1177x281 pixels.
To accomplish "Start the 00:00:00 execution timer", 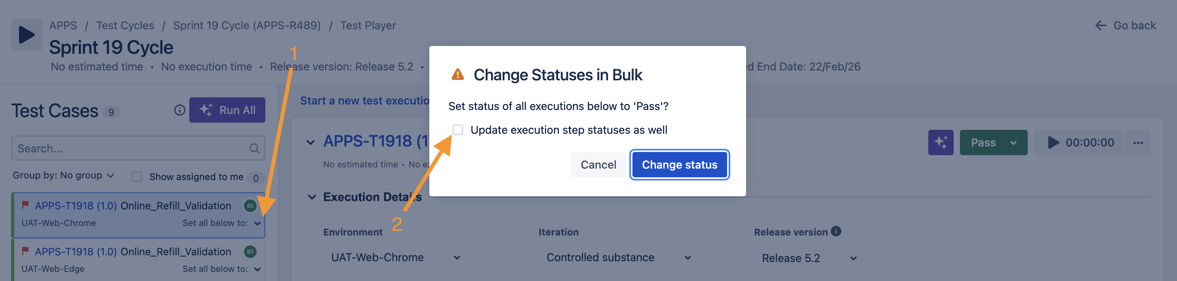I will (1053, 142).
